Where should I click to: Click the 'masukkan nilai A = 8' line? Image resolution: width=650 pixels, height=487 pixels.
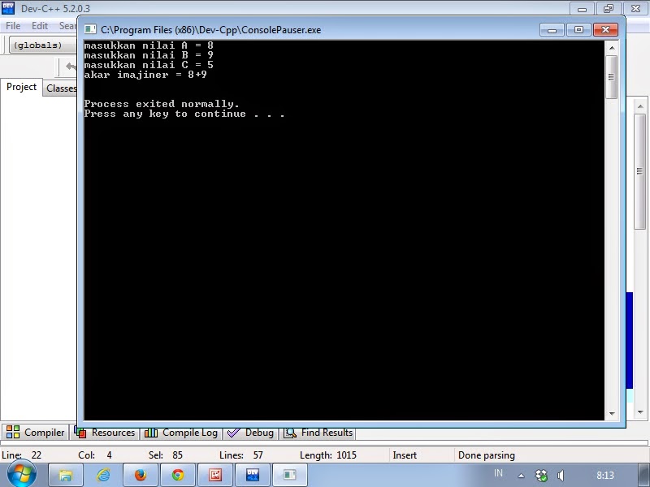coord(149,45)
